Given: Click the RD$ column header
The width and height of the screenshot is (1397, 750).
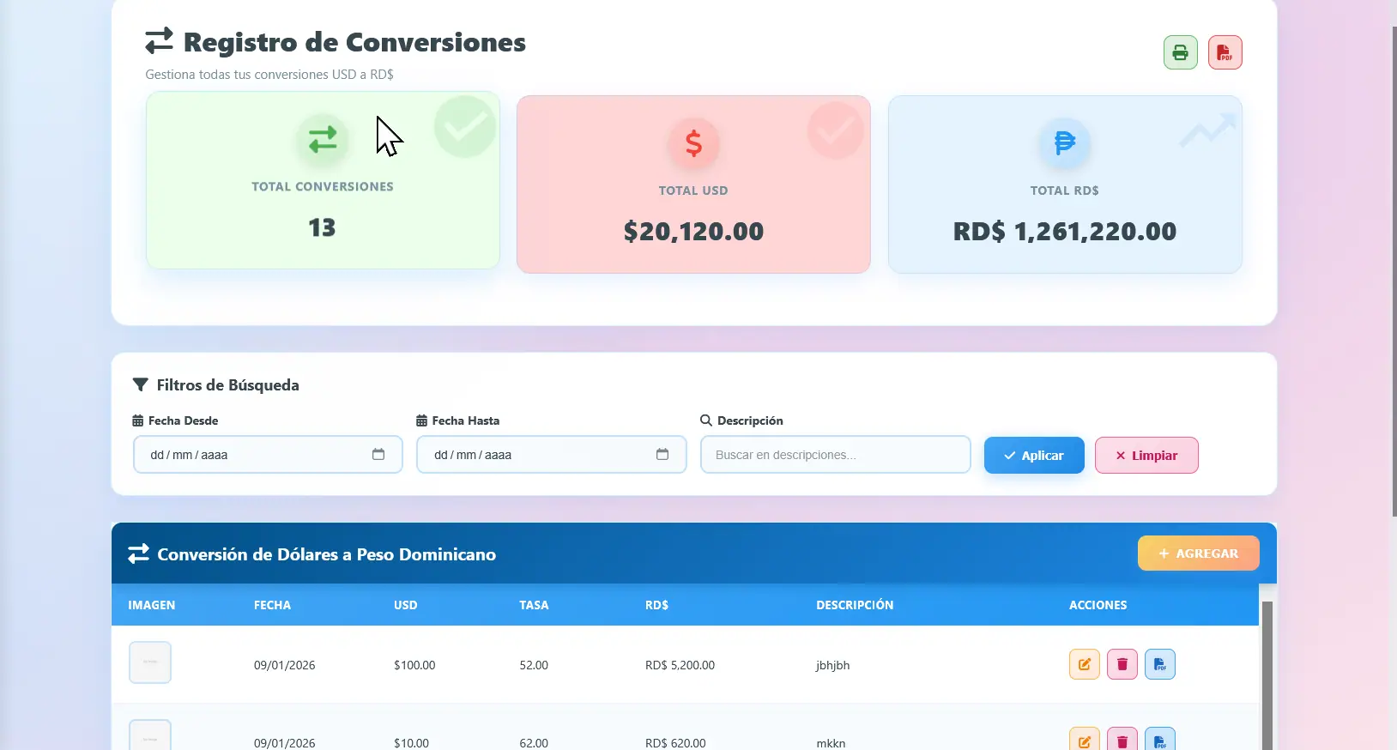Looking at the screenshot, I should [656, 605].
